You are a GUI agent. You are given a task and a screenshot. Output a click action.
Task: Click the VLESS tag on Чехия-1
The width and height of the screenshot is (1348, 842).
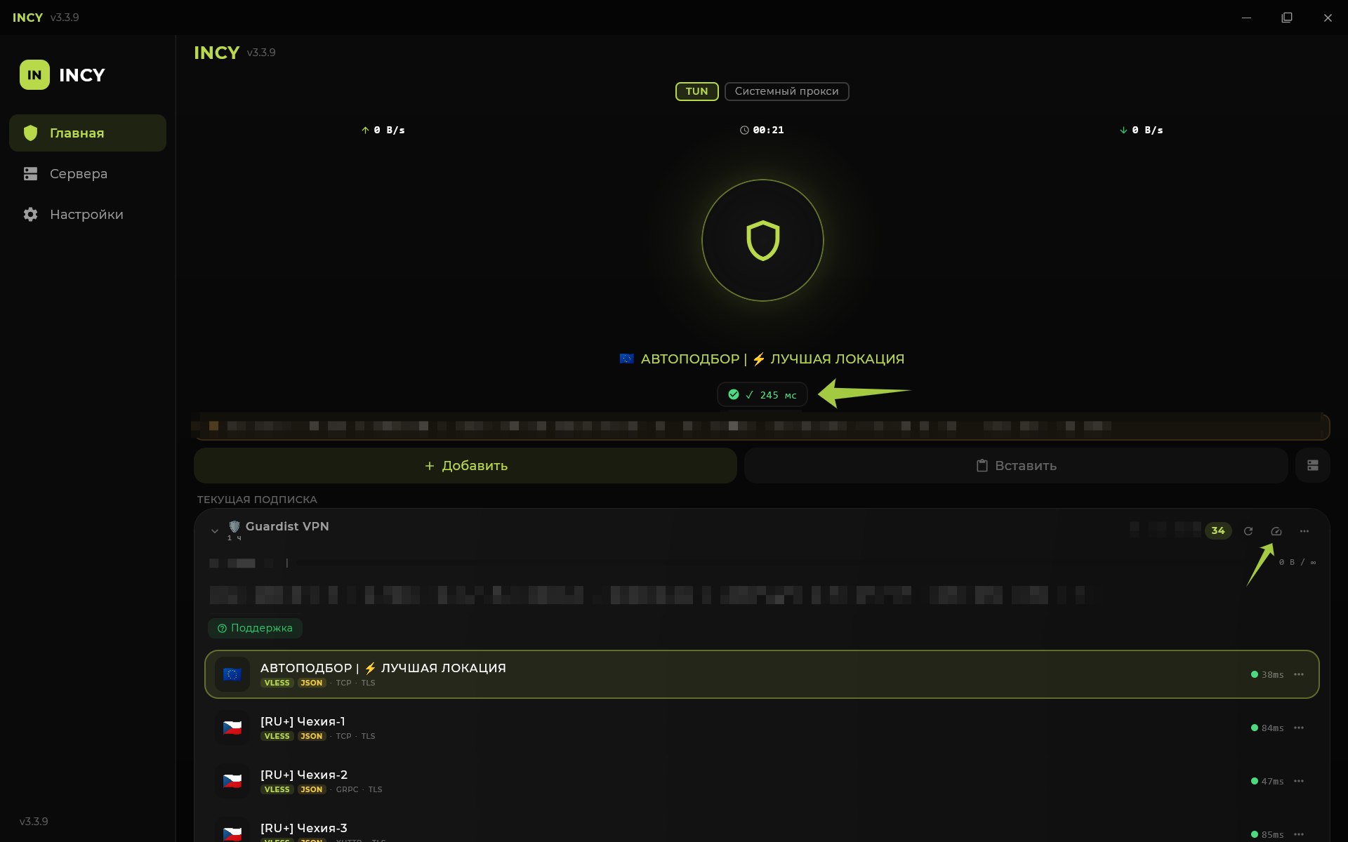pyautogui.click(x=277, y=736)
